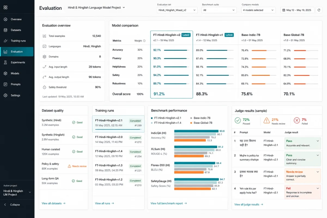The image size is (327, 218).
Task: Click View all runs link
Action: pyautogui.click(x=104, y=203)
